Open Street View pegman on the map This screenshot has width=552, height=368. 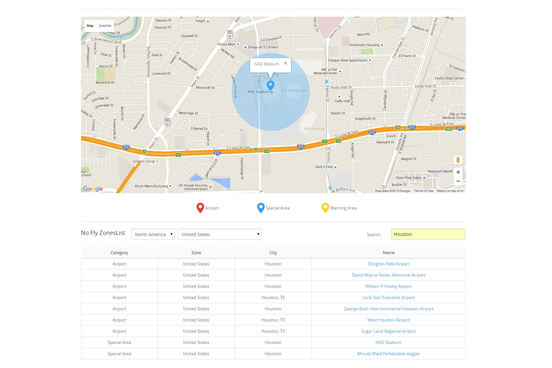coord(458,160)
